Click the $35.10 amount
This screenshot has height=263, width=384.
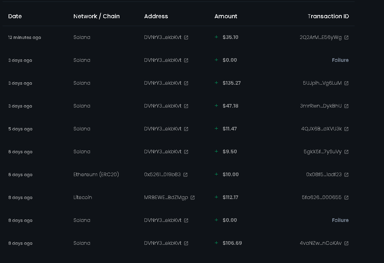click(x=231, y=37)
